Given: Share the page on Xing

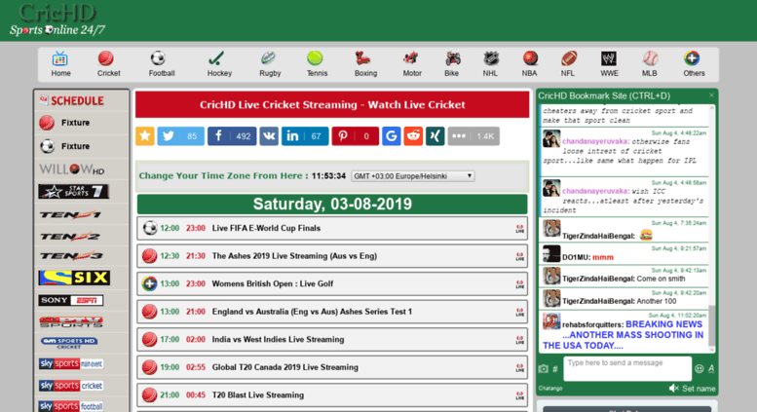Looking at the screenshot, I should (x=435, y=136).
